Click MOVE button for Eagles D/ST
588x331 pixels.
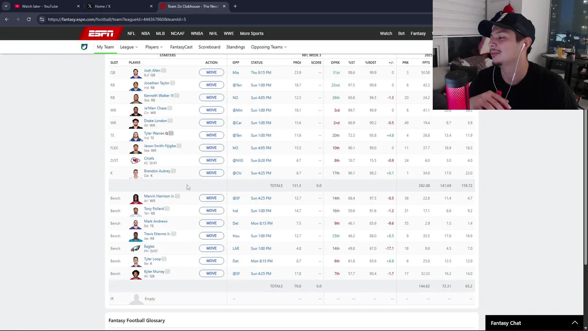point(211,248)
